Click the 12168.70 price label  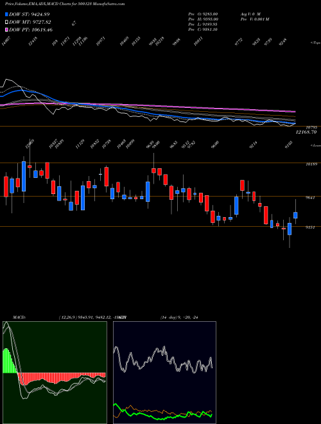coord(306,132)
